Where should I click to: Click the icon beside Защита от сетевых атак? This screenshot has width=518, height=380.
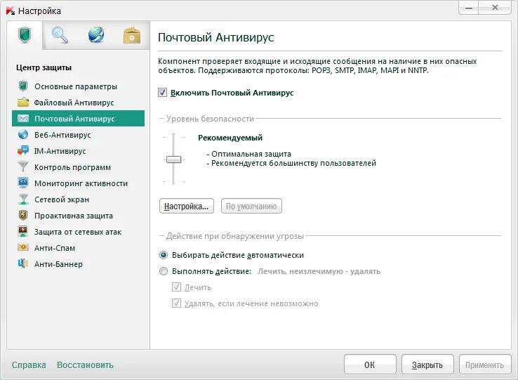point(22,232)
